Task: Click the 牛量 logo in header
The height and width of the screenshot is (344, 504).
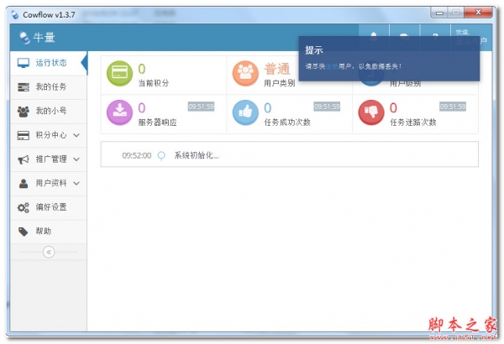Action: pyautogui.click(x=37, y=38)
